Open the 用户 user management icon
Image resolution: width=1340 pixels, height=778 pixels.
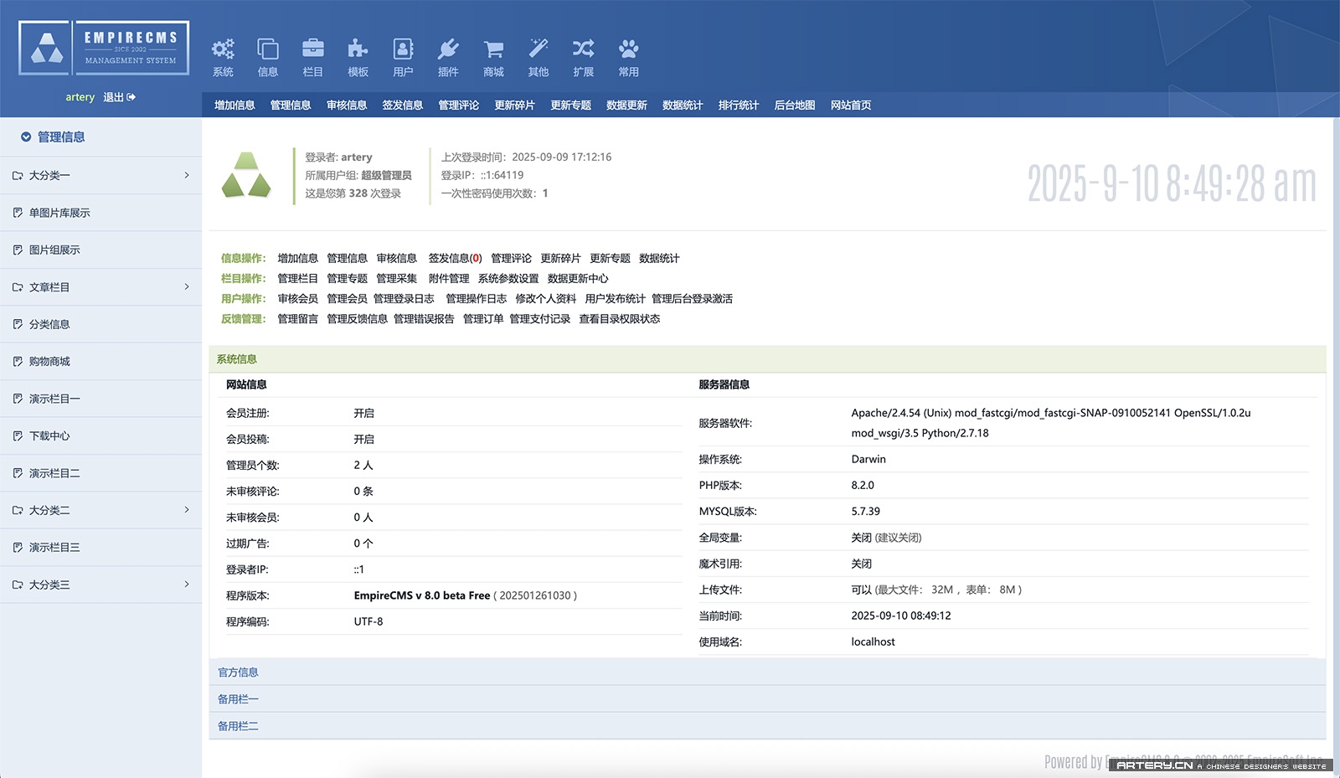coord(403,54)
